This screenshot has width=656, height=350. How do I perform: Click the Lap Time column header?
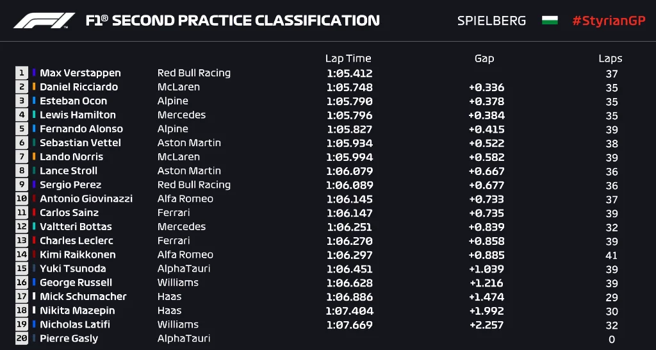(x=348, y=58)
